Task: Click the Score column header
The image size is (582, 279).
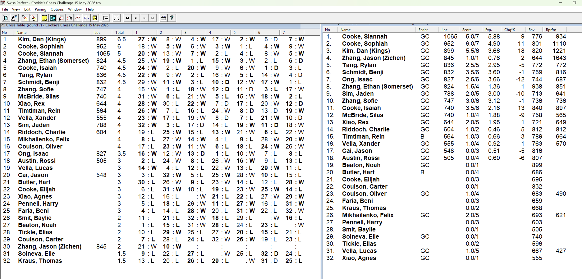Action: point(471,30)
